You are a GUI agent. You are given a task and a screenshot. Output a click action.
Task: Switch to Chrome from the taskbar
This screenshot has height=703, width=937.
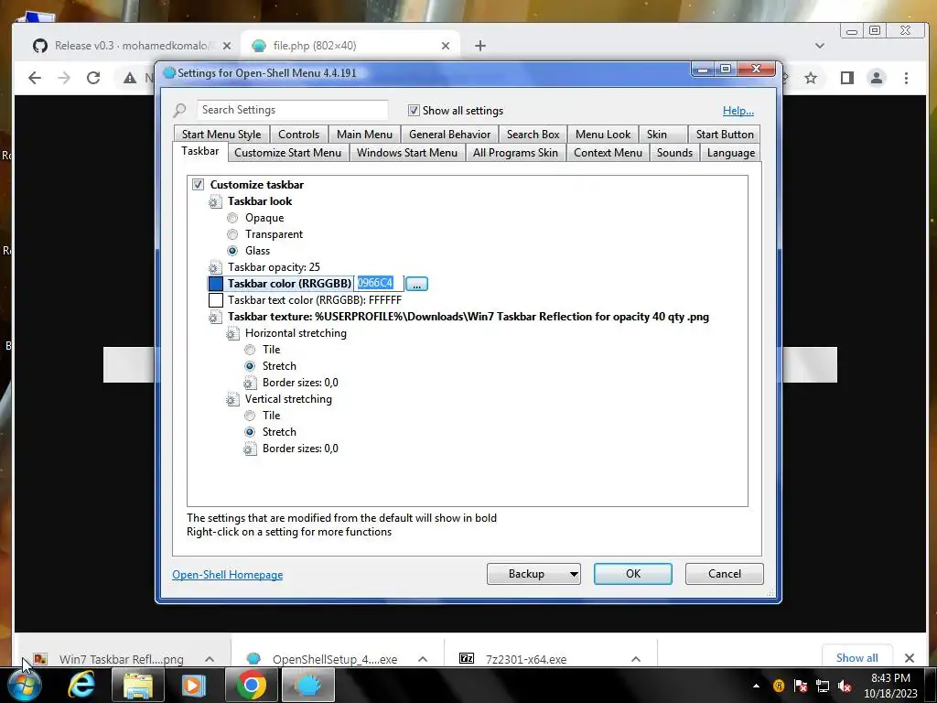(x=251, y=685)
